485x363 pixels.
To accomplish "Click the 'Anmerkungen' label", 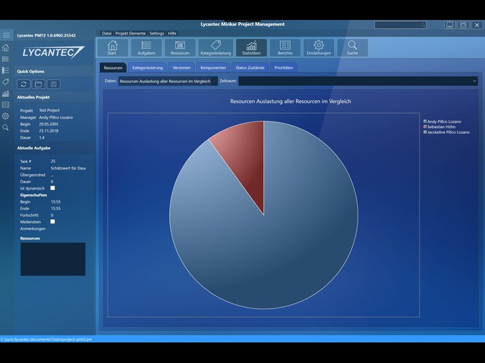I will click(x=33, y=229).
